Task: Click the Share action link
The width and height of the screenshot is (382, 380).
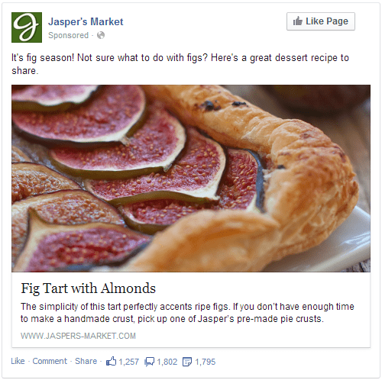Action: point(86,361)
